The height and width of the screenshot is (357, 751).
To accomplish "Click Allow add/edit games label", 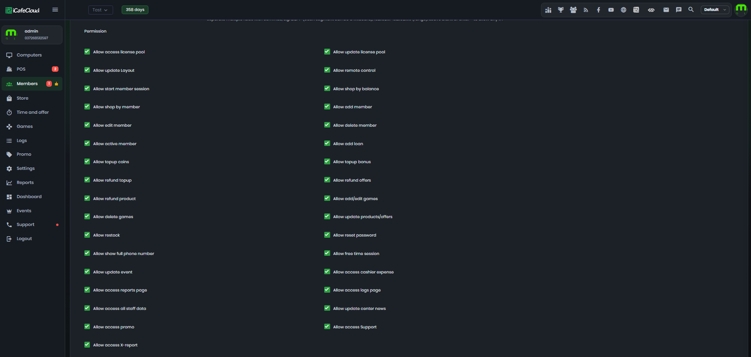I will point(356,199).
